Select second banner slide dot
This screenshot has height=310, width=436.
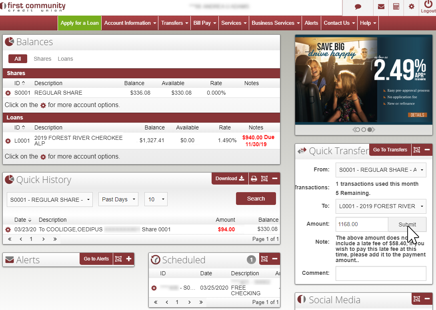tap(364, 130)
